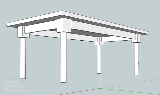160x95 pixels.
Task: Select corner block above the far back leg
Action: (x=99, y=41)
